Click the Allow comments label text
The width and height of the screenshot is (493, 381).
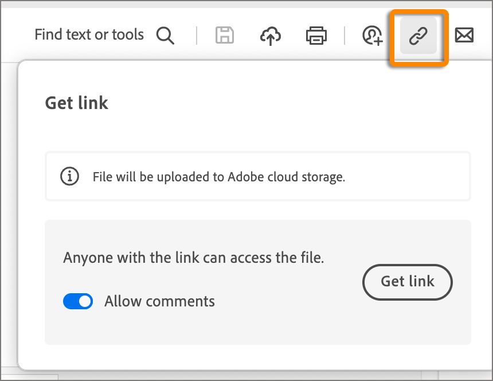pos(159,301)
